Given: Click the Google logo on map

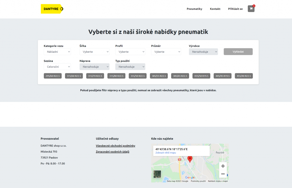Looking at the screenshot, I should [190, 177].
